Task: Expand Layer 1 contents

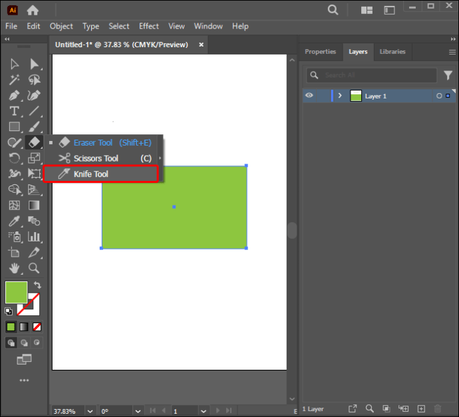Action: [340, 96]
